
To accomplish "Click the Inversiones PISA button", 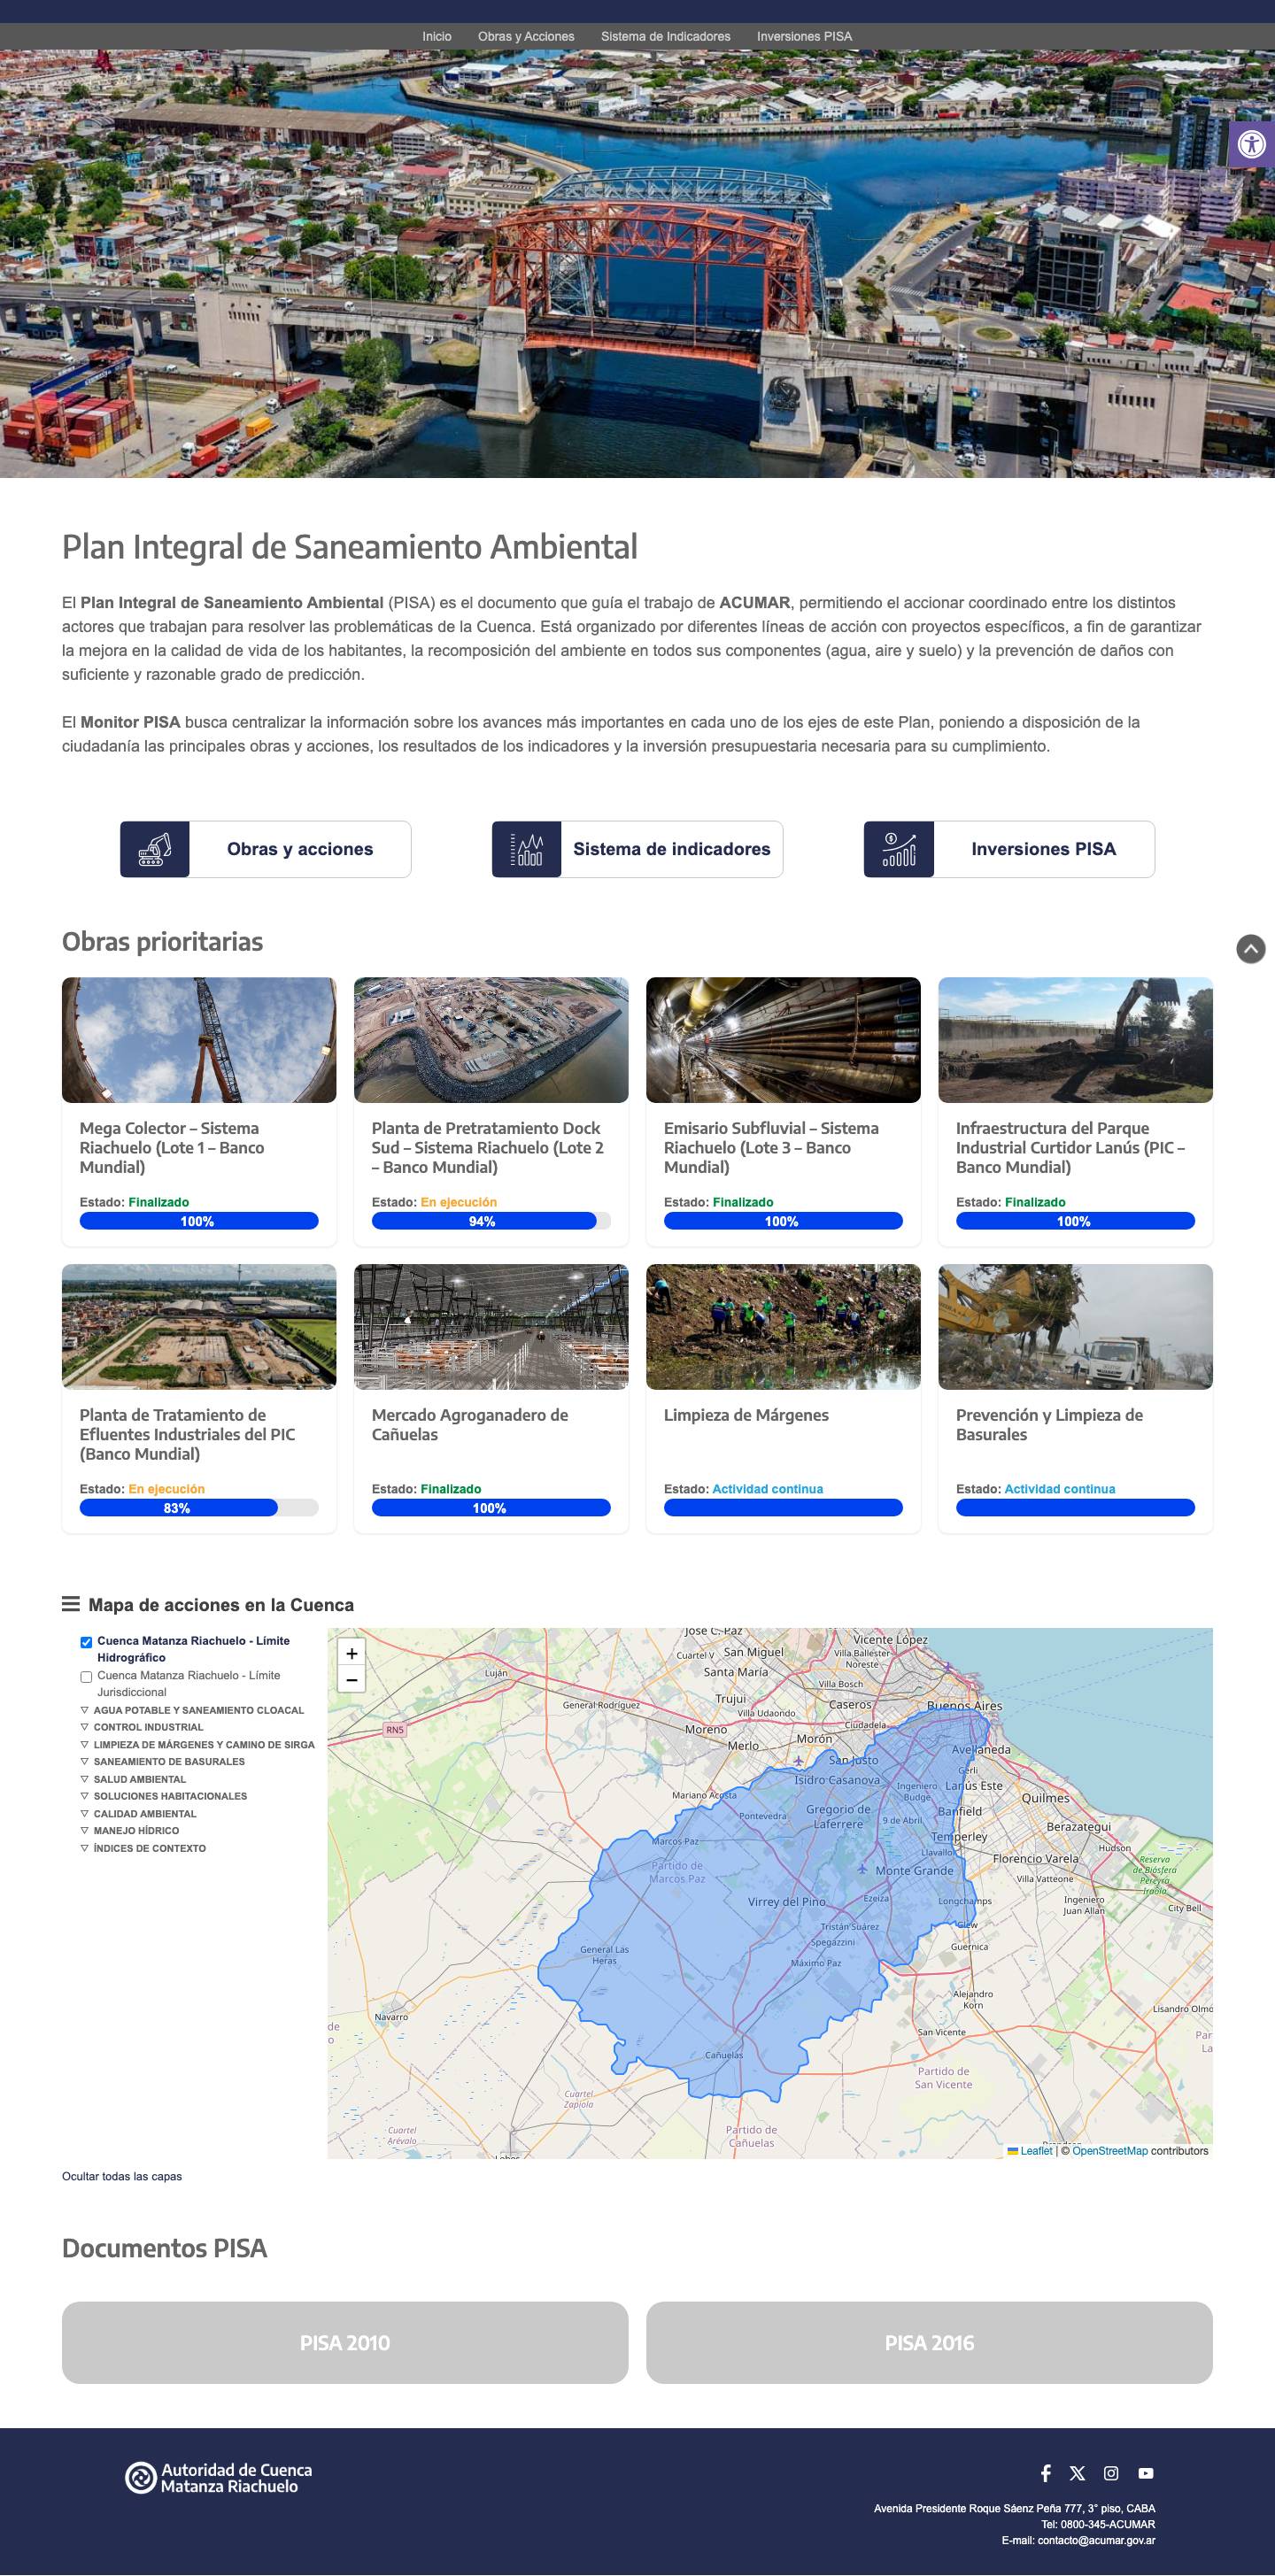I will pyautogui.click(x=1009, y=849).
